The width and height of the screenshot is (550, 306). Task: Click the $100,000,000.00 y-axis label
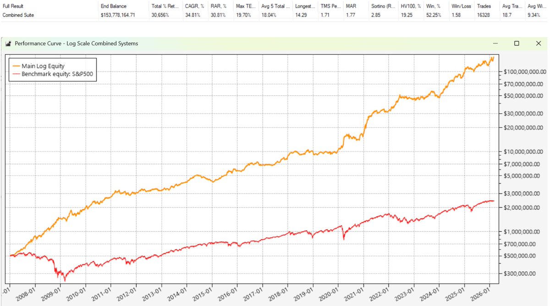pyautogui.click(x=525, y=72)
